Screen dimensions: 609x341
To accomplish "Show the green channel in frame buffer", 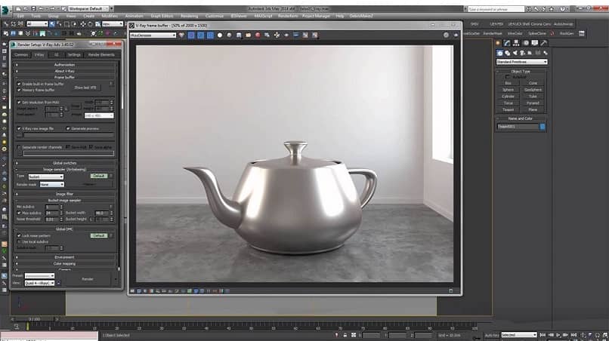I will pyautogui.click(x=200, y=35).
